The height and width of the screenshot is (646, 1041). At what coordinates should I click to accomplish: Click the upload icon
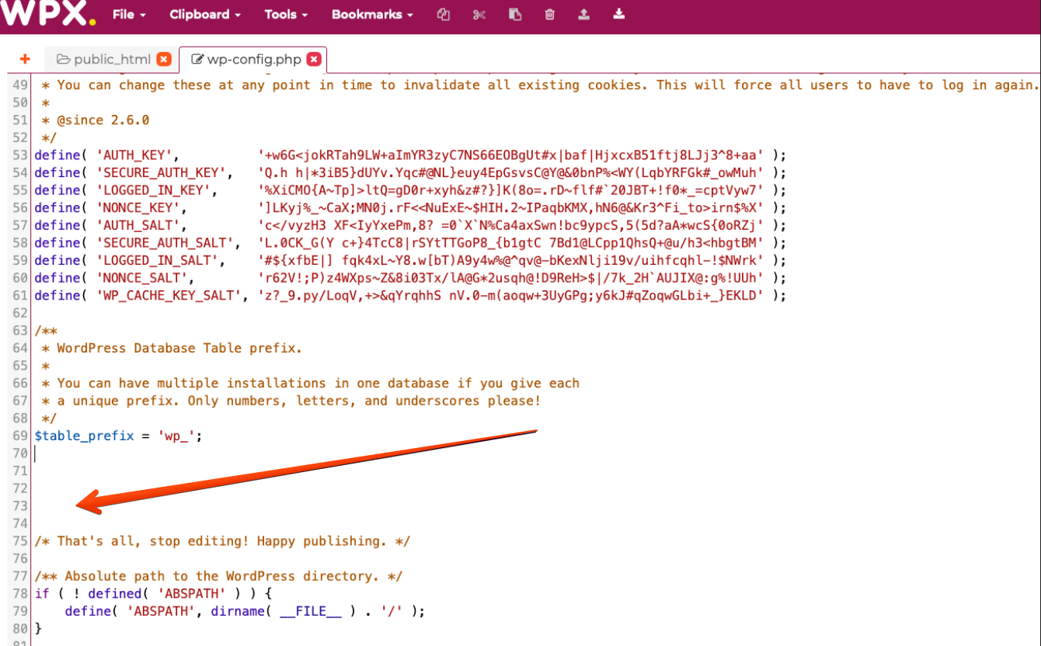click(584, 14)
